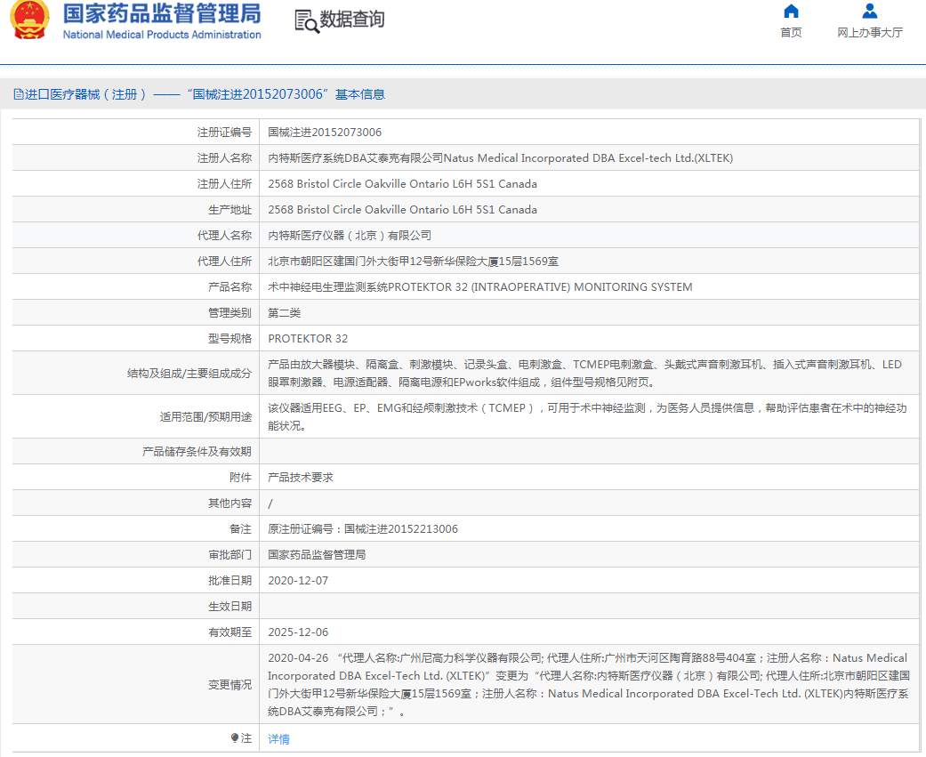Viewport: 926px width, 757px height.
Task: Click the home house icon
Action: click(x=791, y=12)
